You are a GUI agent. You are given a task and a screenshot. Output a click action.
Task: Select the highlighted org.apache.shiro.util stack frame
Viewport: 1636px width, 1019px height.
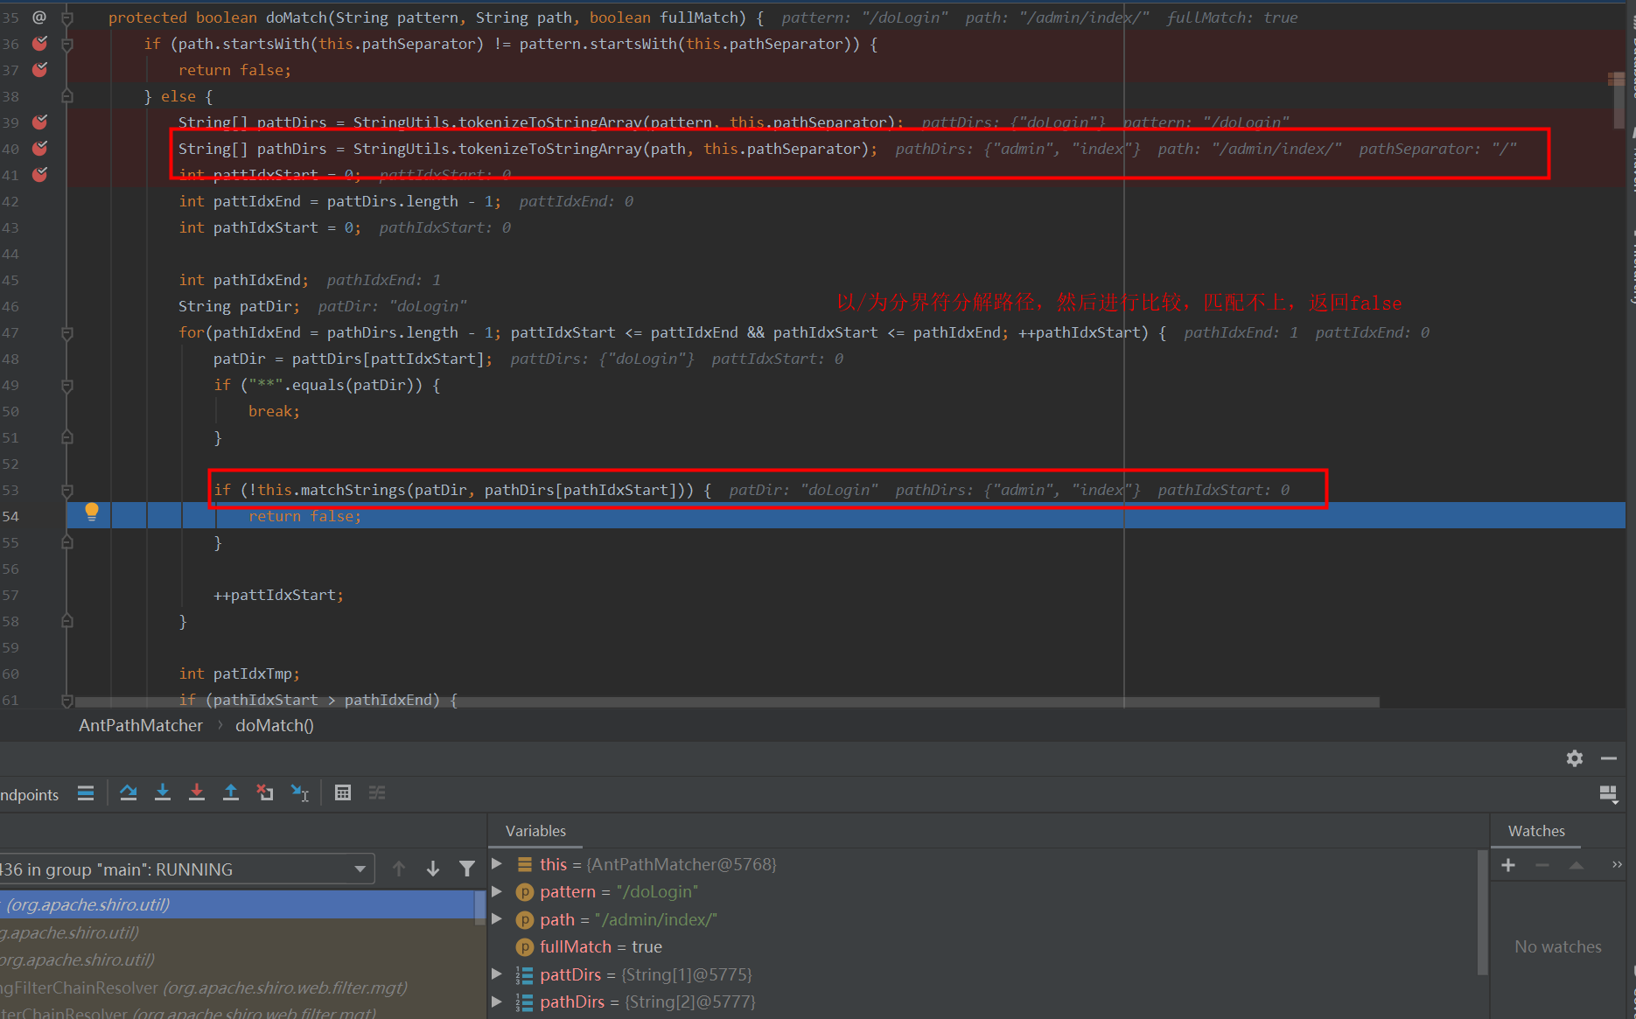[x=237, y=904]
